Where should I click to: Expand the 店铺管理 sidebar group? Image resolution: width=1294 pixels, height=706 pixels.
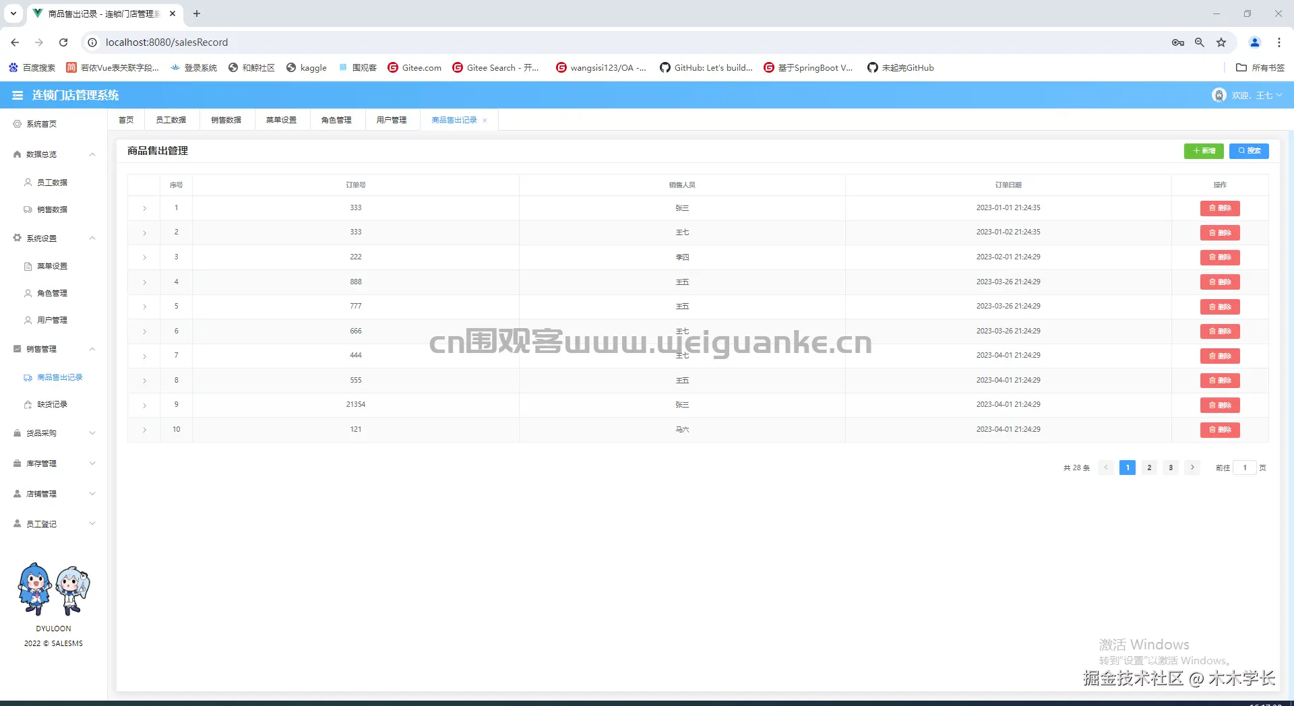point(54,494)
